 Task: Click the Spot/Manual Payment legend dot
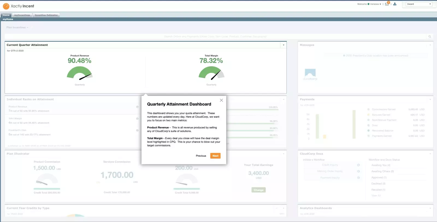[368, 120]
